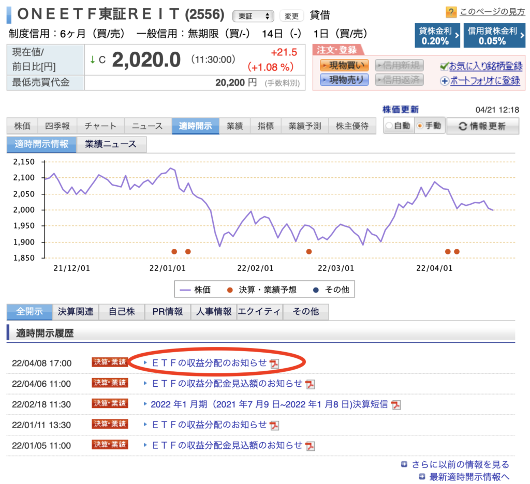Screen dimensions: 530x484
Task: Select the PR情報 filter tab
Action: click(x=168, y=311)
